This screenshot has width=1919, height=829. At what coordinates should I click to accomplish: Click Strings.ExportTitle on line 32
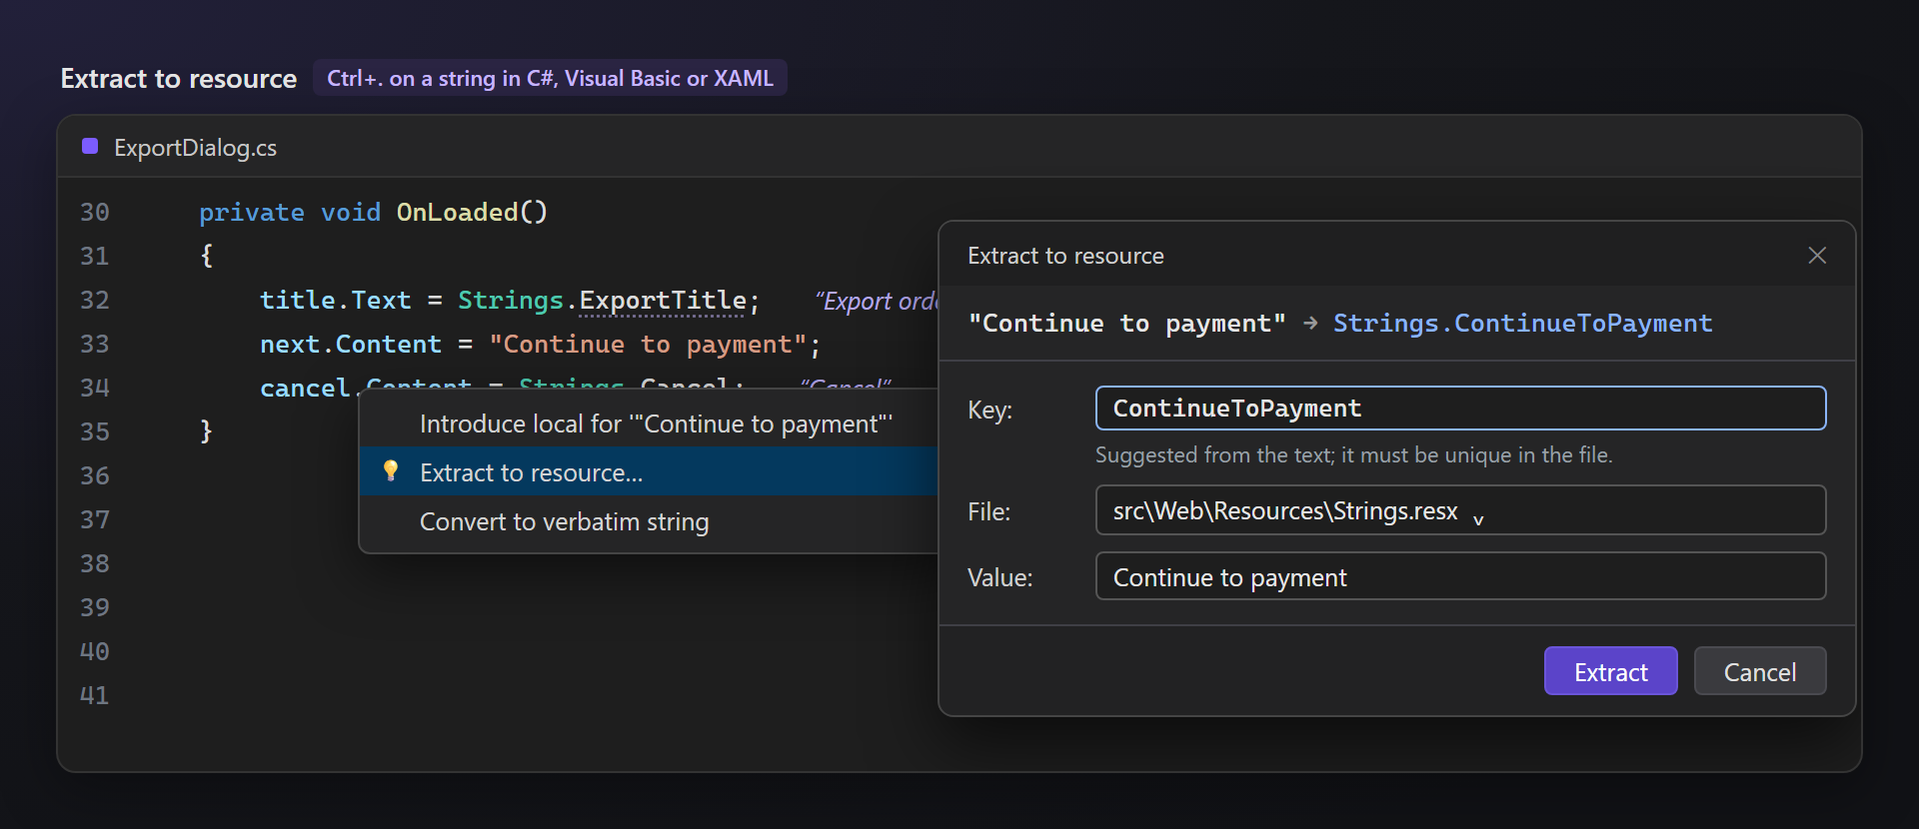point(602,301)
